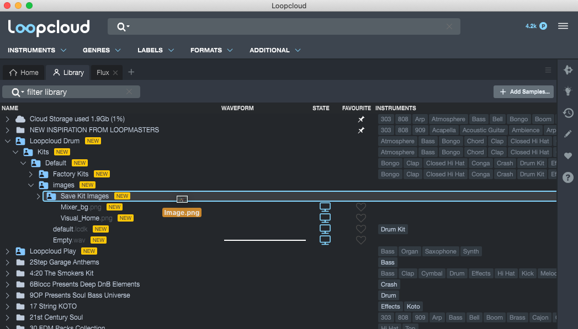
Task: Focus the main search input field
Action: click(284, 26)
